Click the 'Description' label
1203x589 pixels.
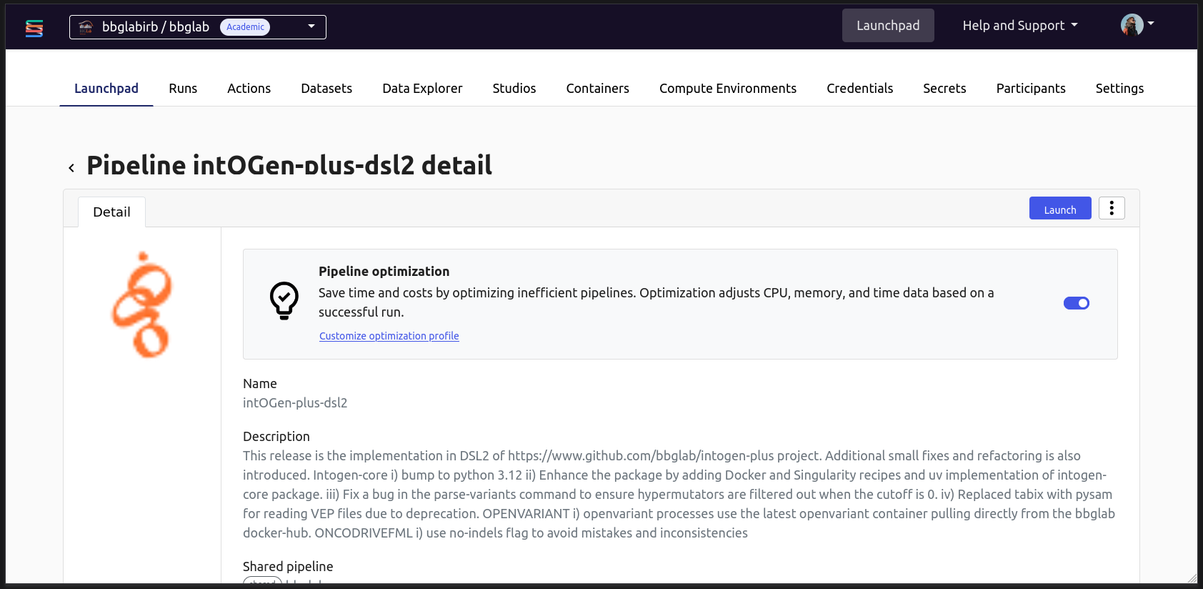click(x=276, y=437)
